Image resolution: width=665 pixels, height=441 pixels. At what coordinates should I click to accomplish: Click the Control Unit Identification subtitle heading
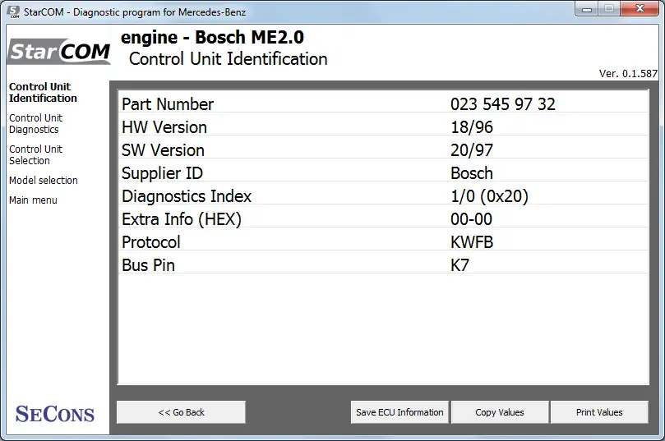click(229, 59)
